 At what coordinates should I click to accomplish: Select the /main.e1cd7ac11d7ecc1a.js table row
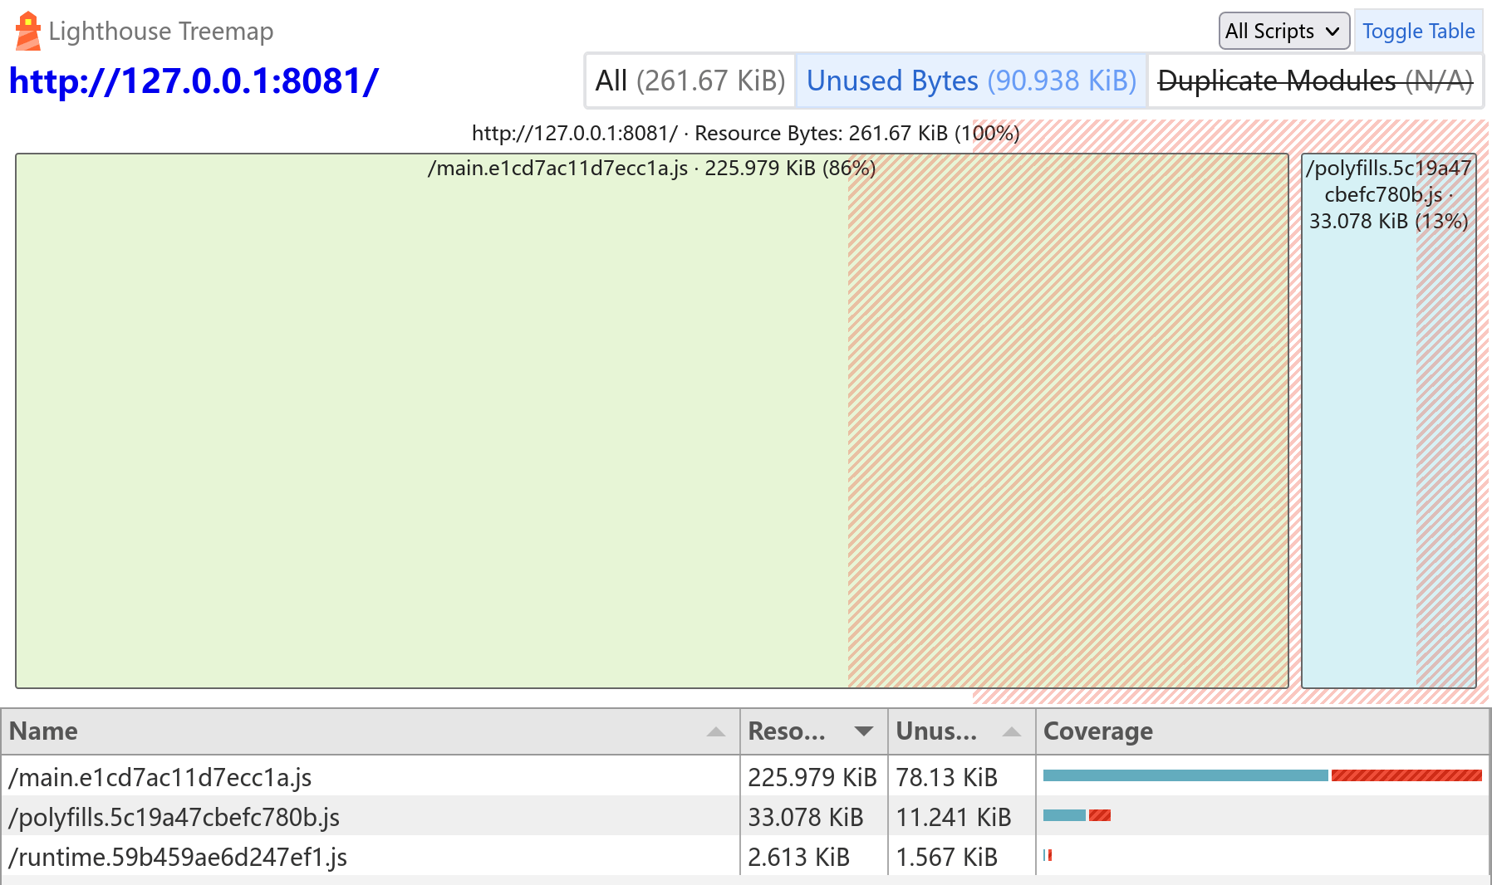[x=745, y=776]
